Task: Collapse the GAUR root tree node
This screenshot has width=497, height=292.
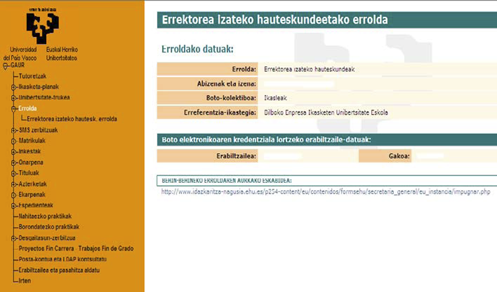Action: tap(6, 65)
